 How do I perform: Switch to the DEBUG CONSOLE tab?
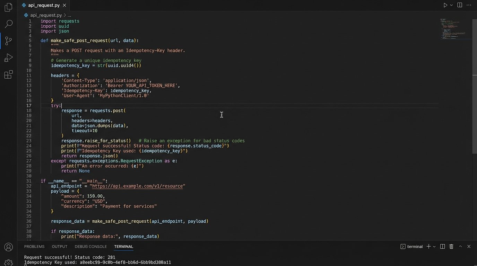click(90, 246)
